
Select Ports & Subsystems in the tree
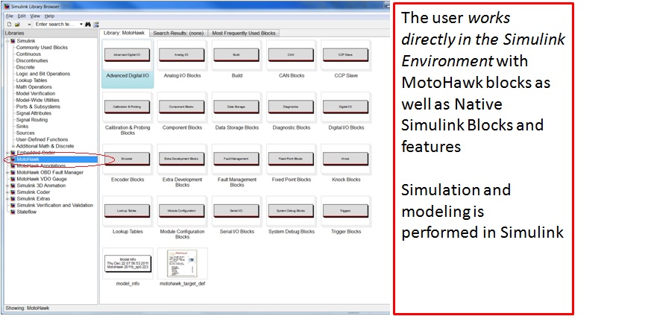[38, 107]
